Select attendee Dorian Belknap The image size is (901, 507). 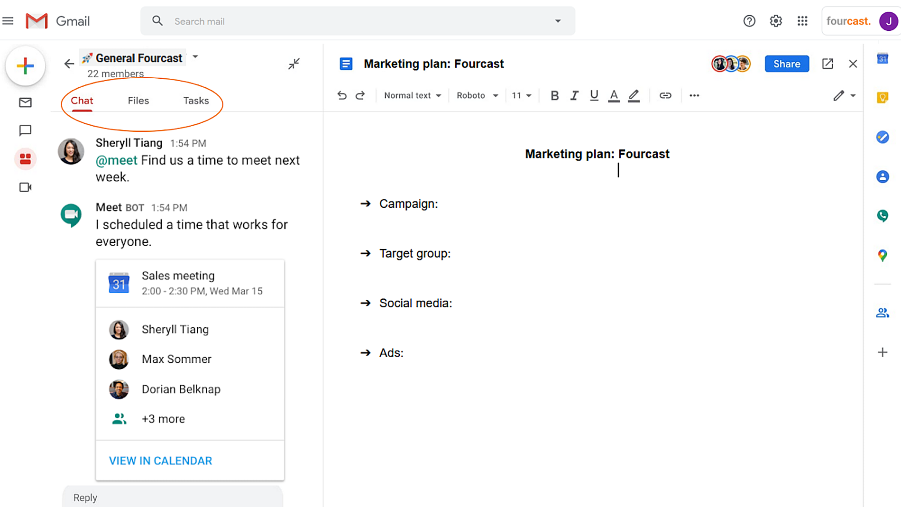(181, 389)
